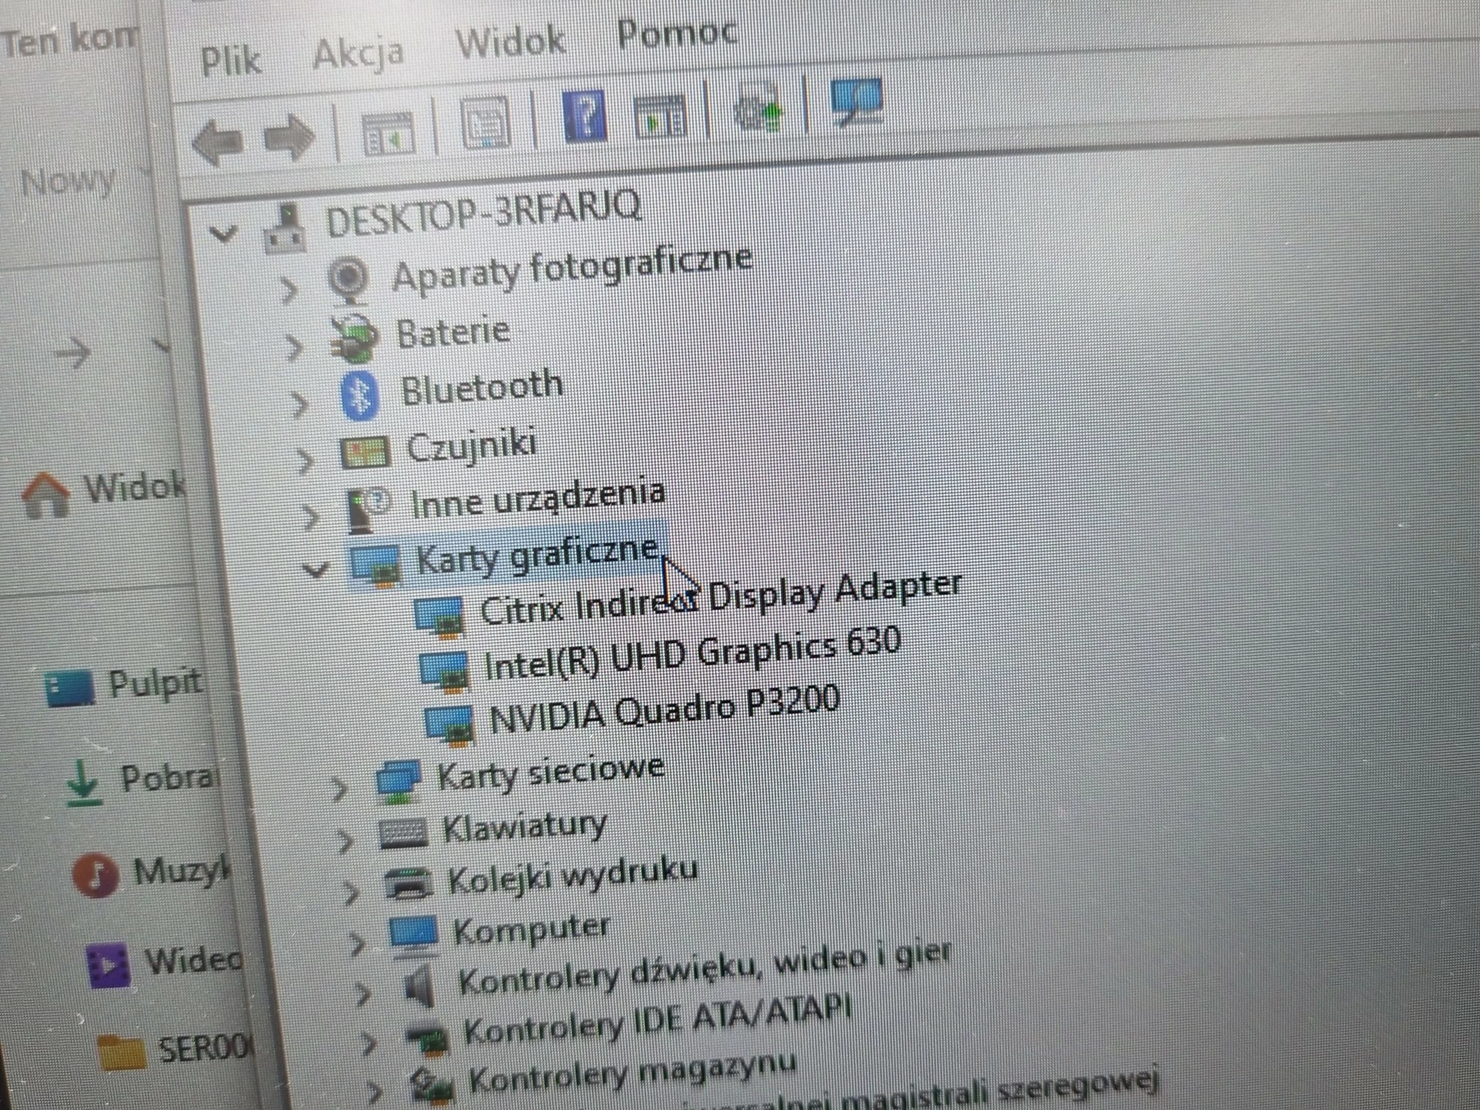
Task: Click the NVIDIA Quadro P3200 icon
Action: point(449,725)
